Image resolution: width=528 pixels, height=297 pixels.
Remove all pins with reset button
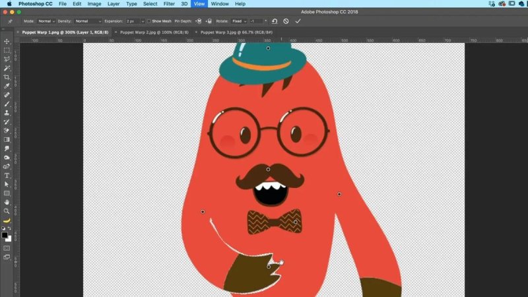pos(275,21)
